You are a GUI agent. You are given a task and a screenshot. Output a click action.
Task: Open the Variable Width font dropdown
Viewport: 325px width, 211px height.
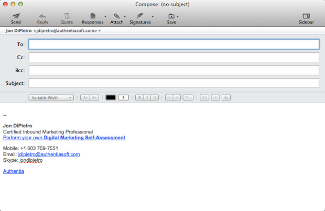(x=51, y=97)
